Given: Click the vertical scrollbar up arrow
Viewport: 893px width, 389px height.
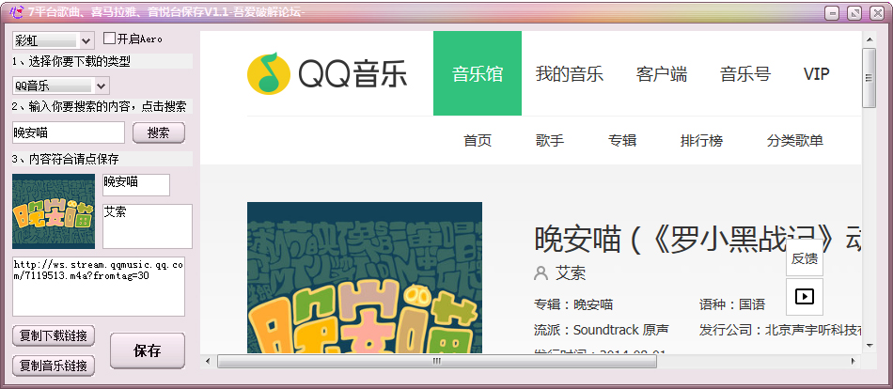Looking at the screenshot, I should [x=869, y=39].
